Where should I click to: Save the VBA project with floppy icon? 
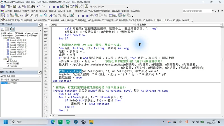[15, 6]
